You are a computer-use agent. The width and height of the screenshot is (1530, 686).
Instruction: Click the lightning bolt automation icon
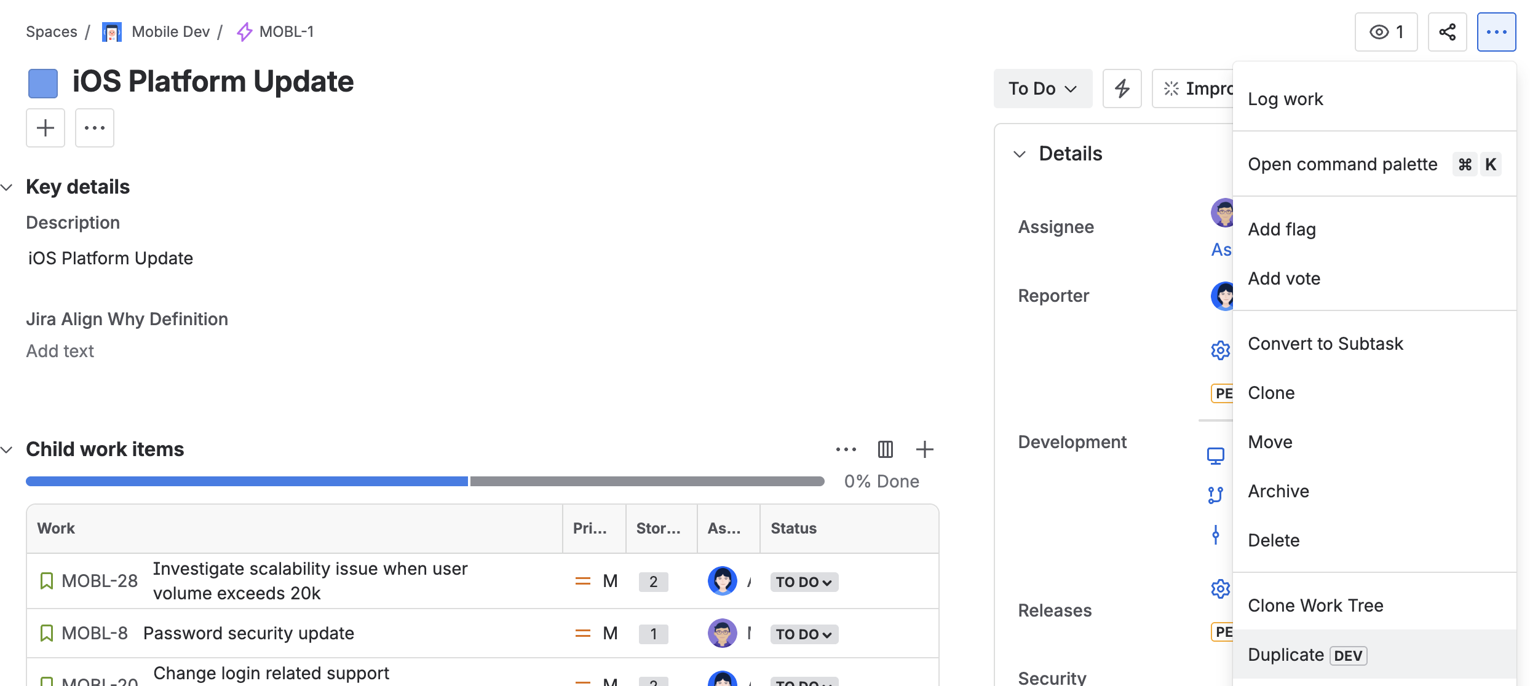point(1122,89)
